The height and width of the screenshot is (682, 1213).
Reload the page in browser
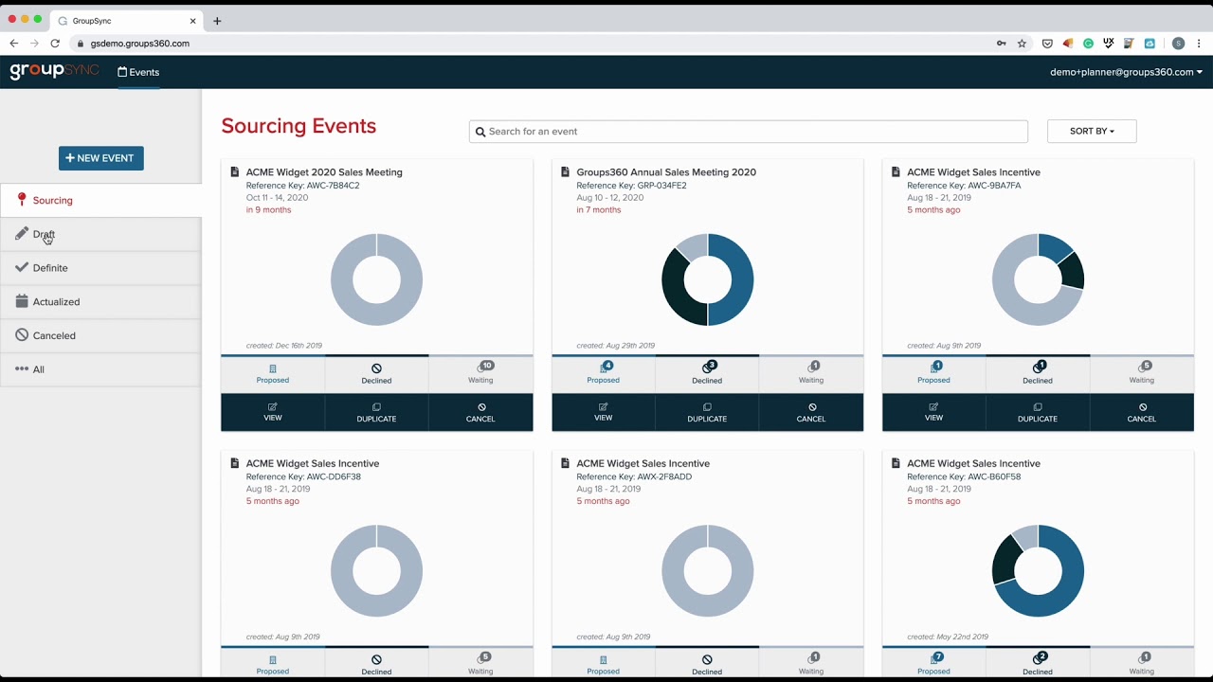[55, 44]
